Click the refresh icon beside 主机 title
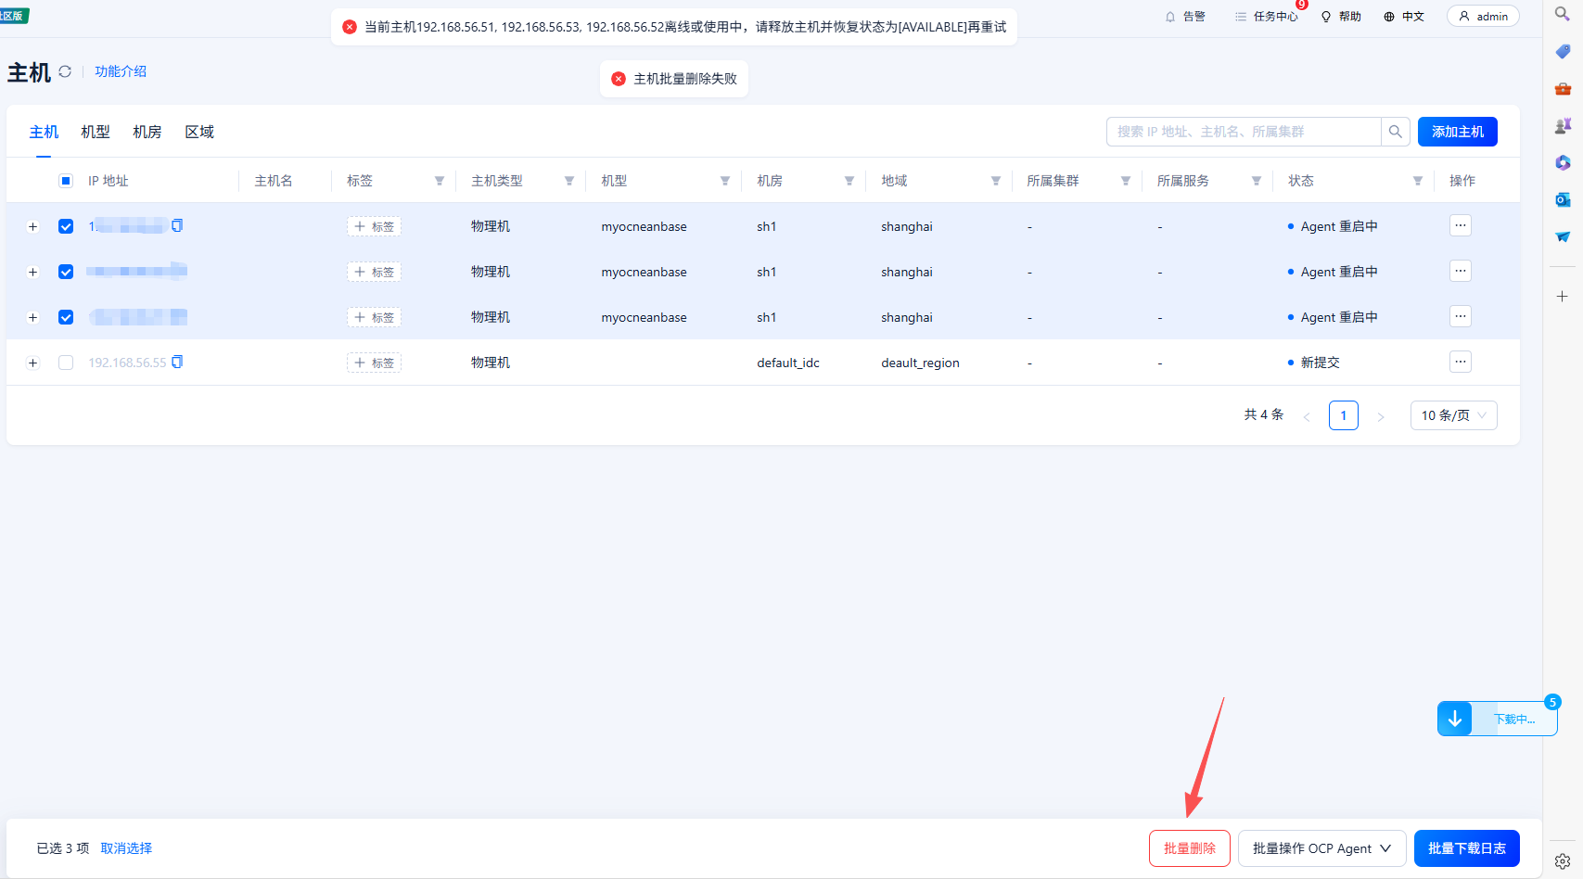The width and height of the screenshot is (1583, 879). click(65, 71)
